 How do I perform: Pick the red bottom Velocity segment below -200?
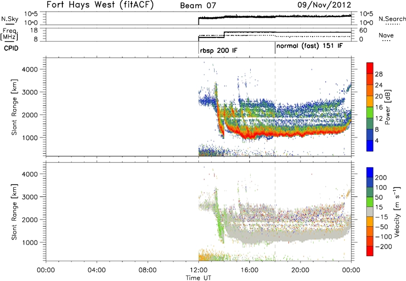click(370, 251)
